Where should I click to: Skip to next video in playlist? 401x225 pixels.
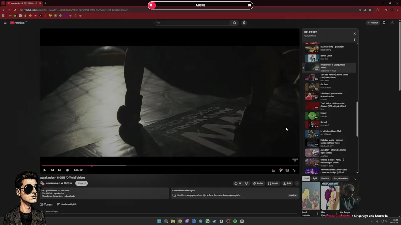click(59, 170)
